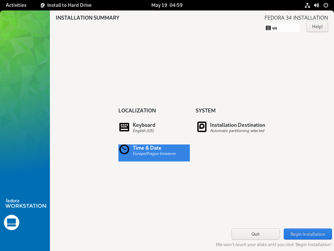Click the FEDORA 34 INSTALLATION label
This screenshot has height=251, width=334.
click(x=296, y=18)
